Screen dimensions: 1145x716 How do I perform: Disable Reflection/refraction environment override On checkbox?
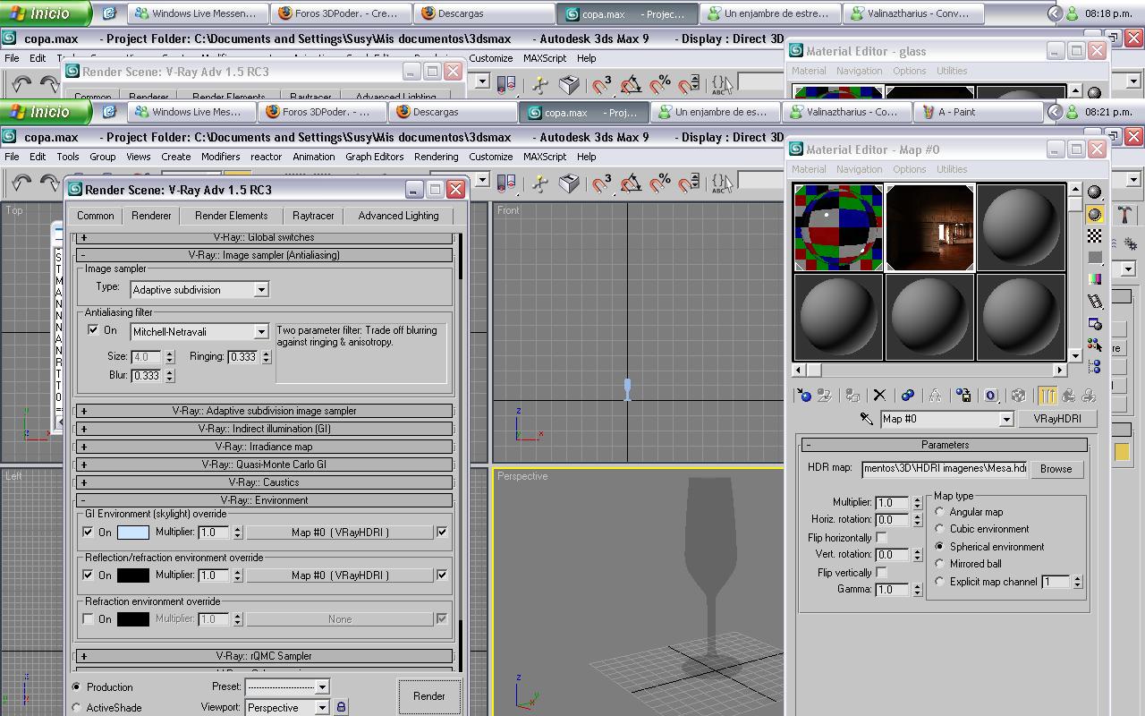(x=88, y=575)
